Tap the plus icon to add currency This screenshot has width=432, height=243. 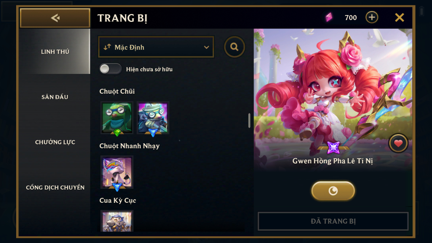click(372, 17)
